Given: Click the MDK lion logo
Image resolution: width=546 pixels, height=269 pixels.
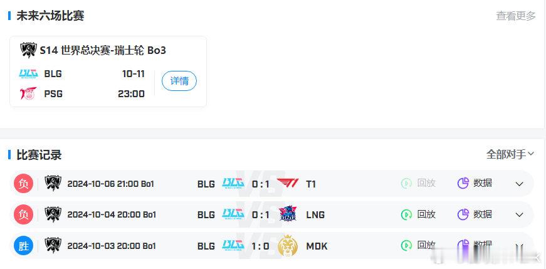Looking at the screenshot, I should [288, 246].
